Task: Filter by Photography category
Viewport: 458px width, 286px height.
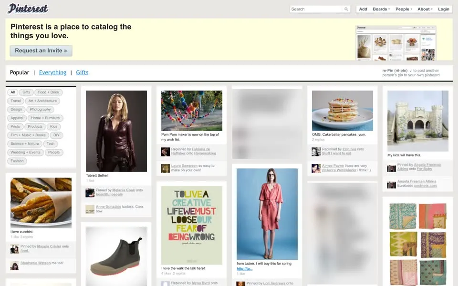Action: point(40,110)
